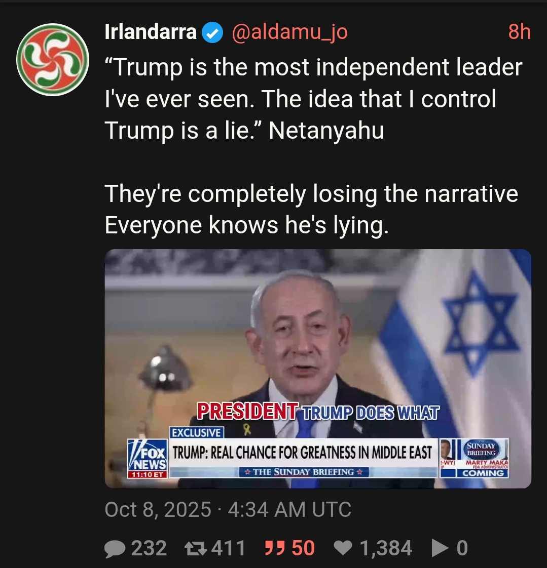Open the 8h timestamp link
The image size is (547, 568).
520,32
